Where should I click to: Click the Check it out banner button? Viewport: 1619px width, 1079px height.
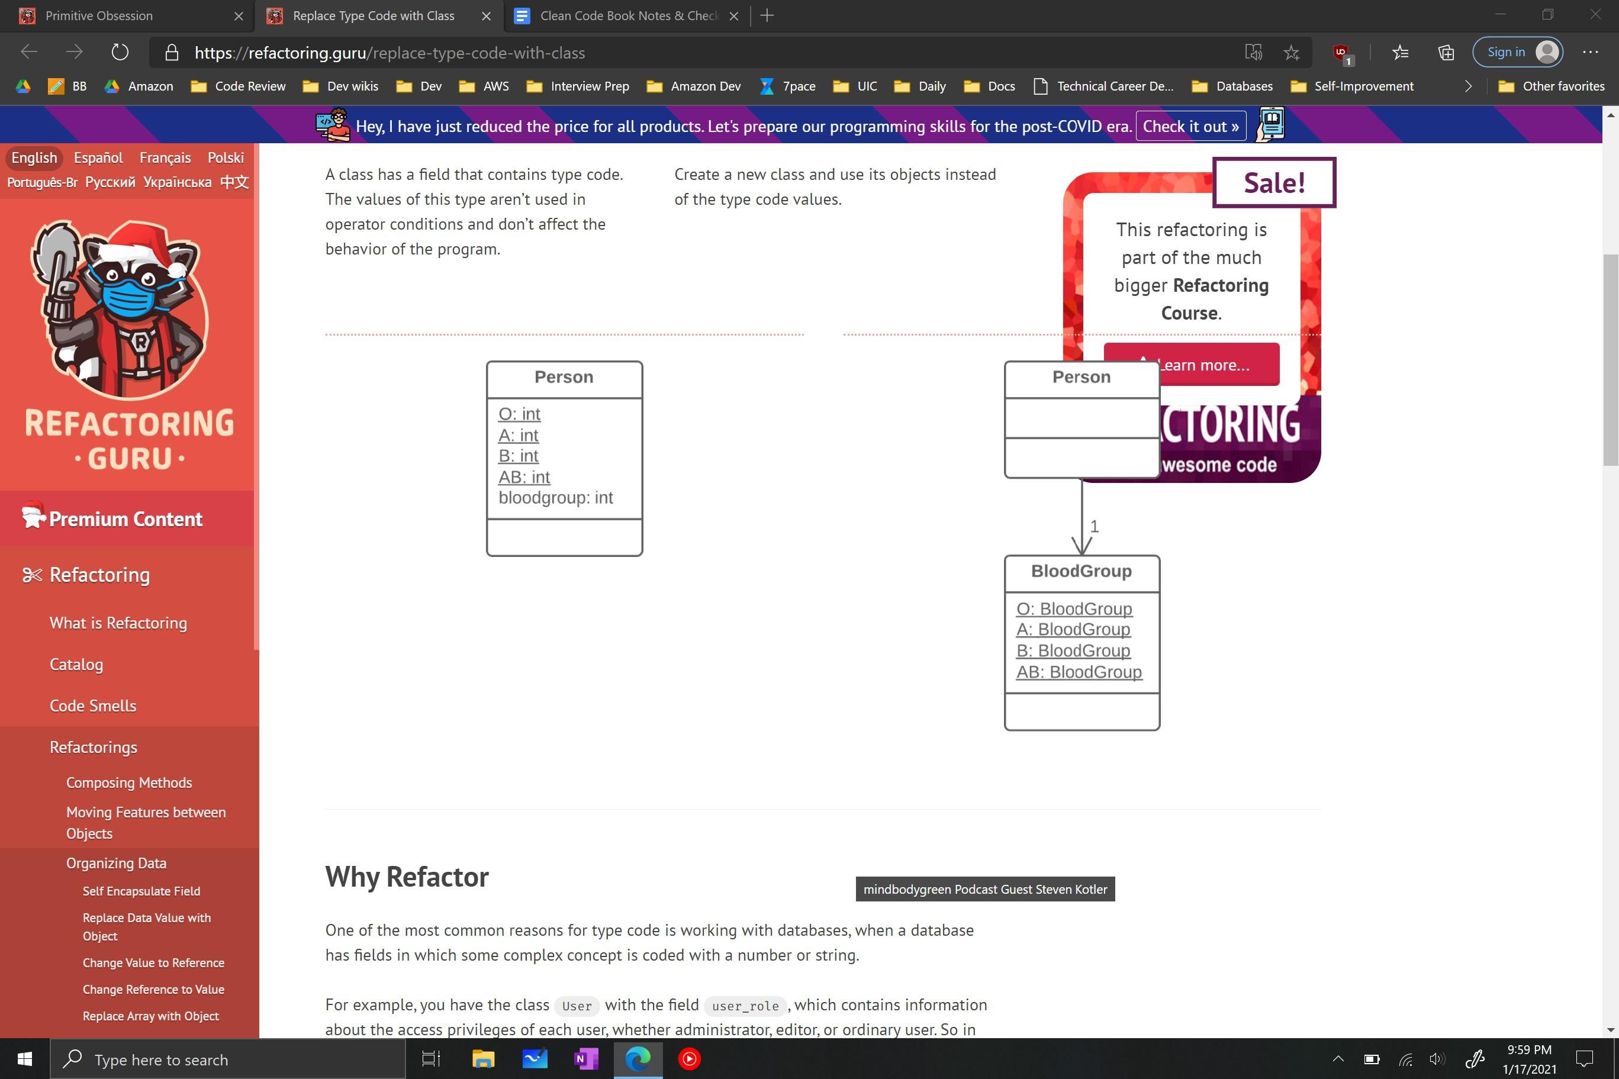[1190, 126]
